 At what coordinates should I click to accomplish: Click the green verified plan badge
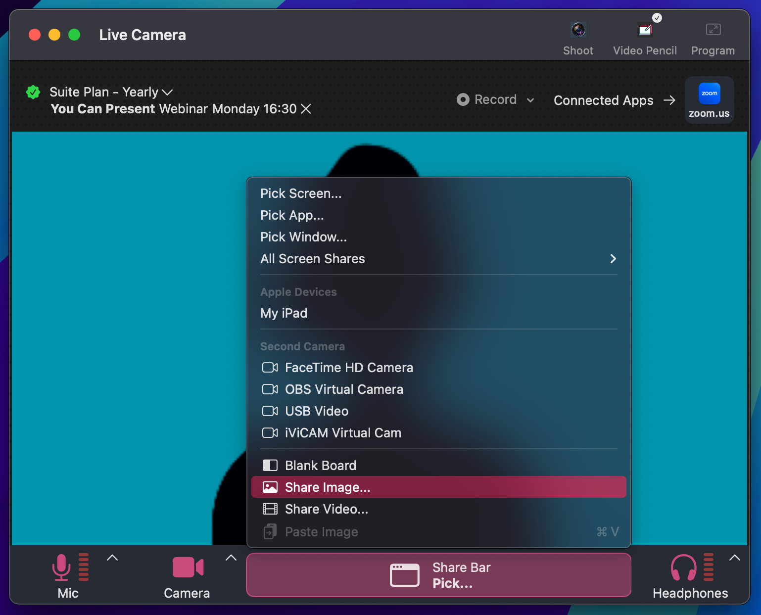pyautogui.click(x=33, y=92)
